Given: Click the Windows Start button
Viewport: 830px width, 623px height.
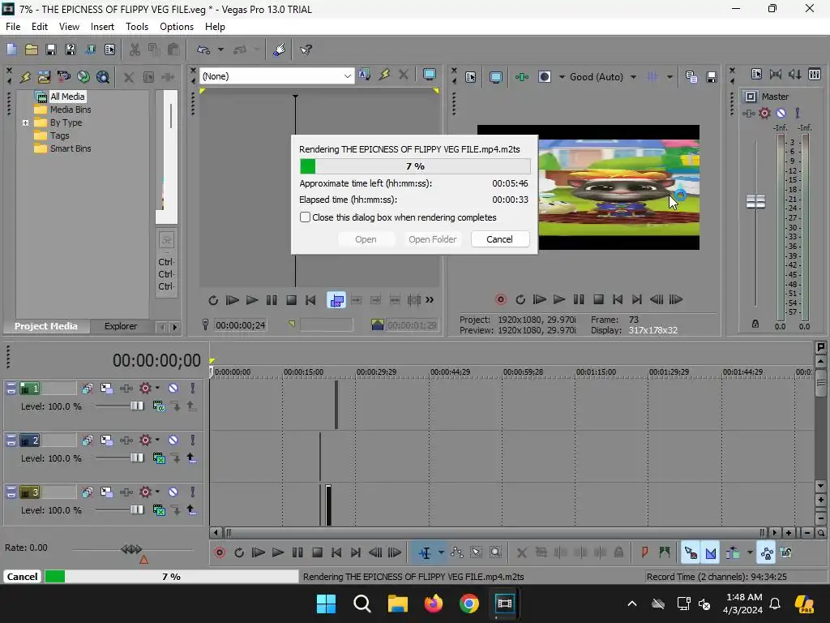Looking at the screenshot, I should (x=326, y=604).
